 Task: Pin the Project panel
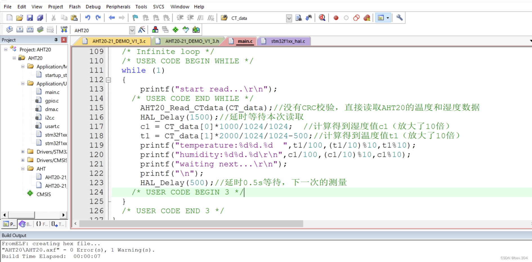tap(56, 40)
